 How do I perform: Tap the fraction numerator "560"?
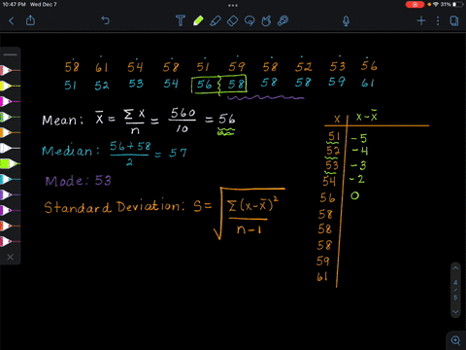[x=183, y=113]
